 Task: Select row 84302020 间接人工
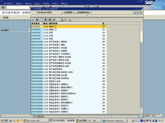[x=69, y=30]
